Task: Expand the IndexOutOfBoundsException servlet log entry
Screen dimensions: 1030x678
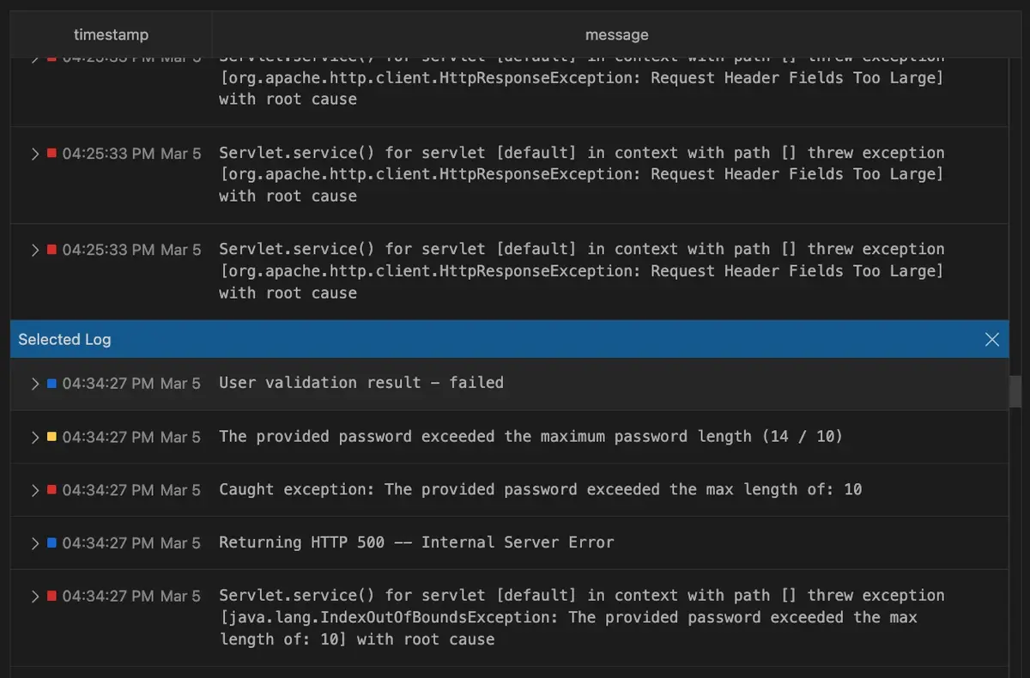Action: pos(35,596)
